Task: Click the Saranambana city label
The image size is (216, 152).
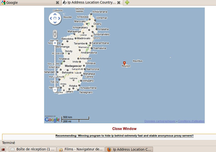Action: click(x=100, y=43)
